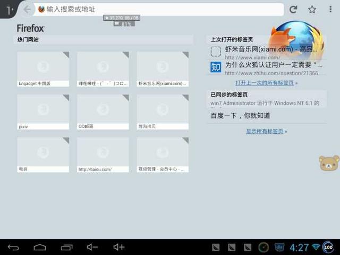This screenshot has height=255, width=340.
Task: Focus the search or address field
Action: [x=159, y=10]
